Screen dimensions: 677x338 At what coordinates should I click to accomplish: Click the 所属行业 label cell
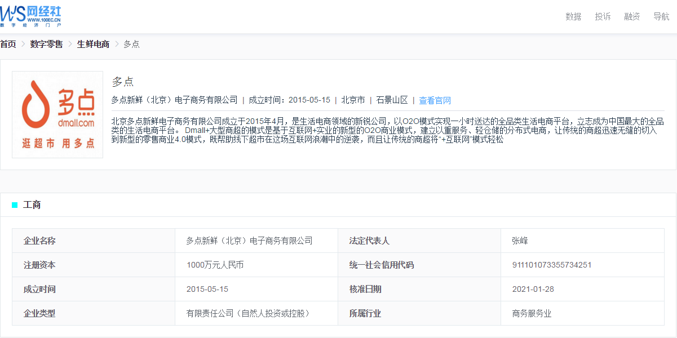click(x=419, y=313)
